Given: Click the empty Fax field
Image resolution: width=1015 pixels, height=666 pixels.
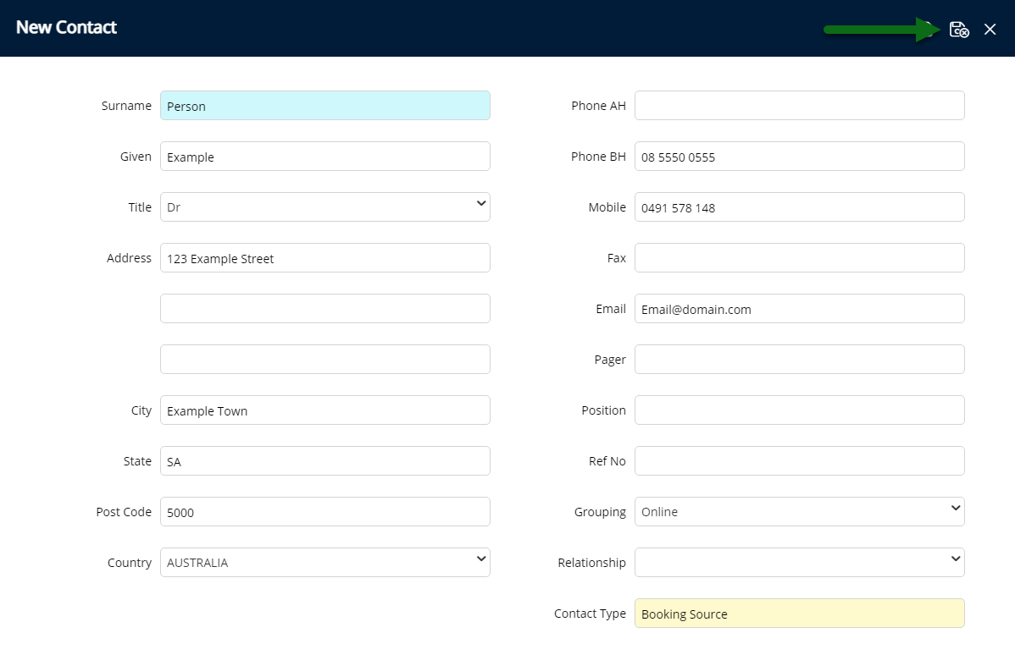Looking at the screenshot, I should coord(800,258).
